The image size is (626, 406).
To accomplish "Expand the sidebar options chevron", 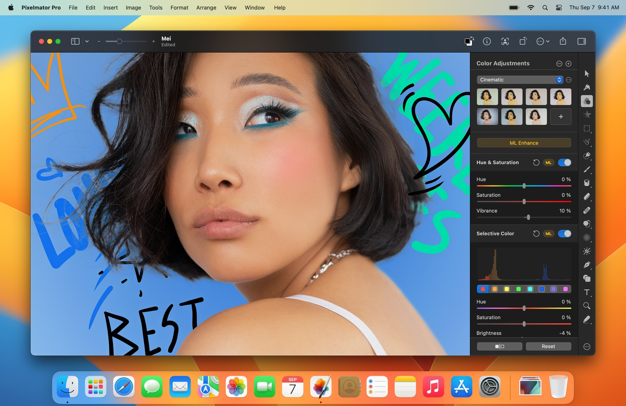I will [x=87, y=41].
